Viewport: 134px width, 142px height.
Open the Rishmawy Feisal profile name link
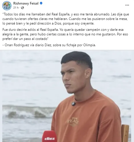26,3
